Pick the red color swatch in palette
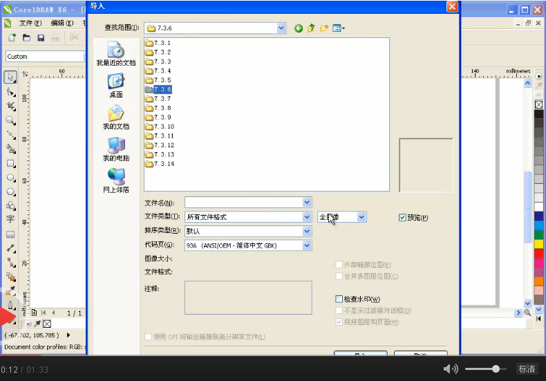Screen dimensions: 546x381 coord(538,254)
